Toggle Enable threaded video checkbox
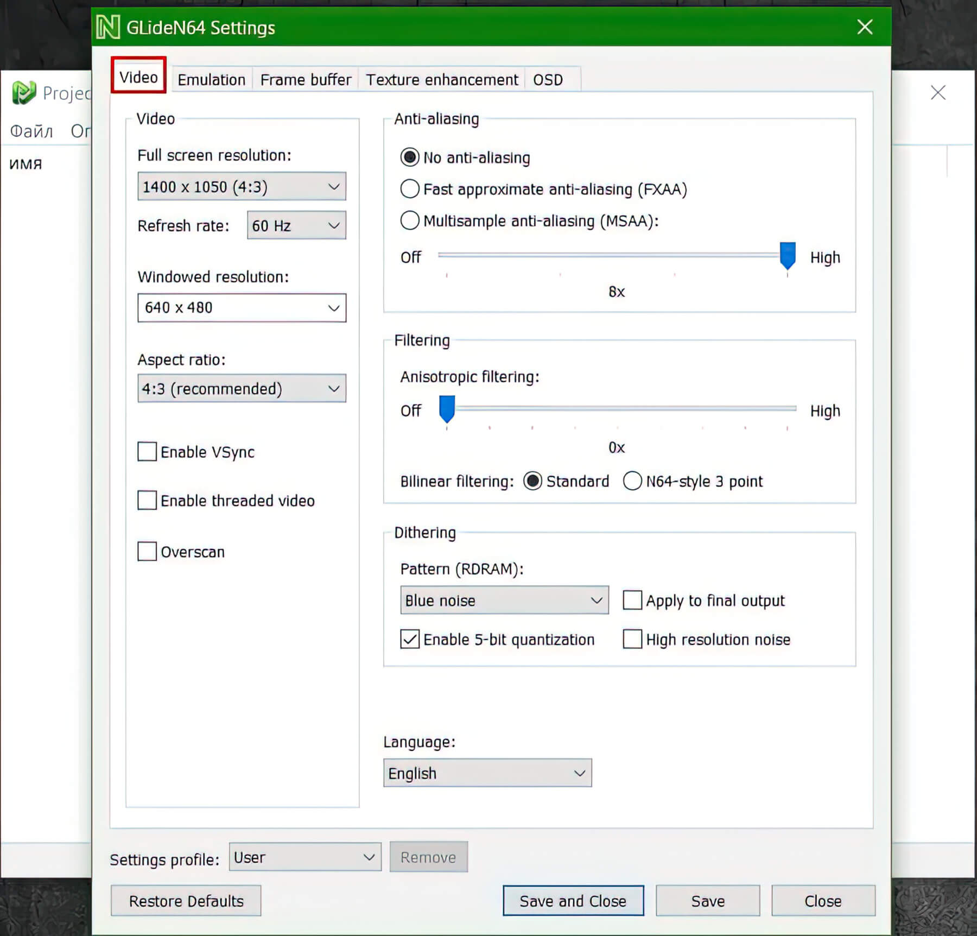This screenshot has height=936, width=977. pyautogui.click(x=147, y=500)
